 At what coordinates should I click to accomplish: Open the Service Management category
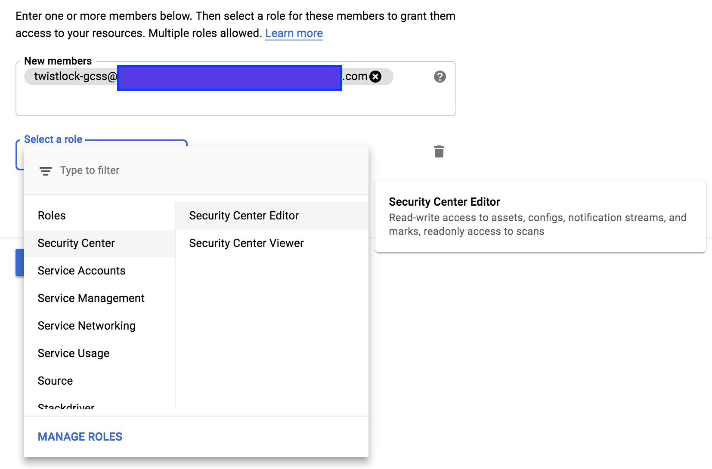[x=99, y=298]
